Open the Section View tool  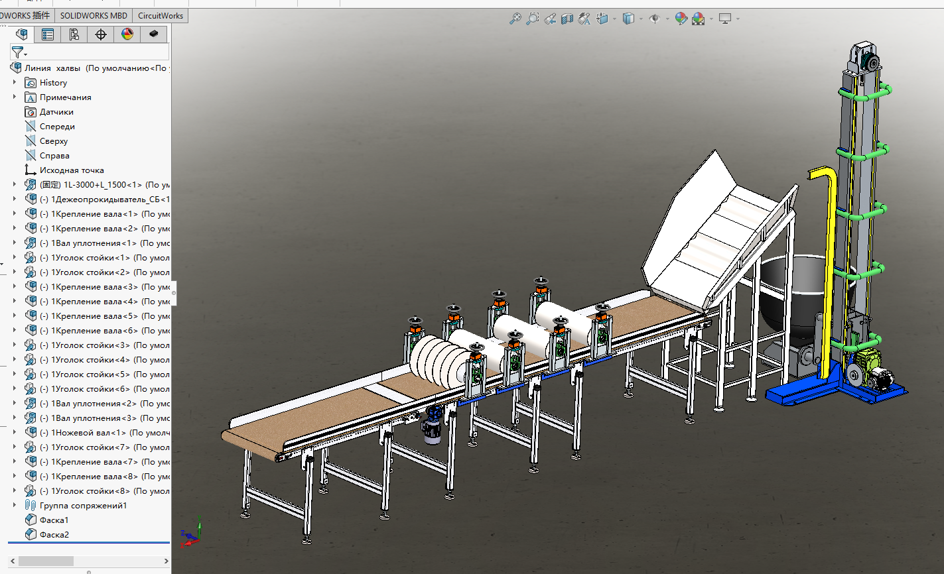tap(567, 19)
